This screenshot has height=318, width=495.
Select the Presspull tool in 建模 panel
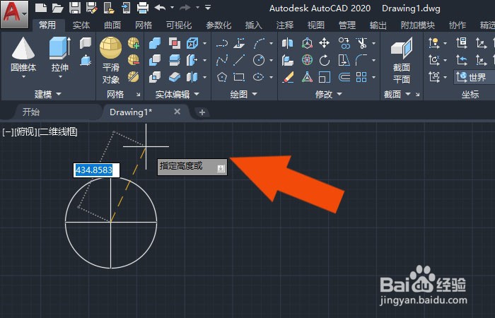click(86, 60)
